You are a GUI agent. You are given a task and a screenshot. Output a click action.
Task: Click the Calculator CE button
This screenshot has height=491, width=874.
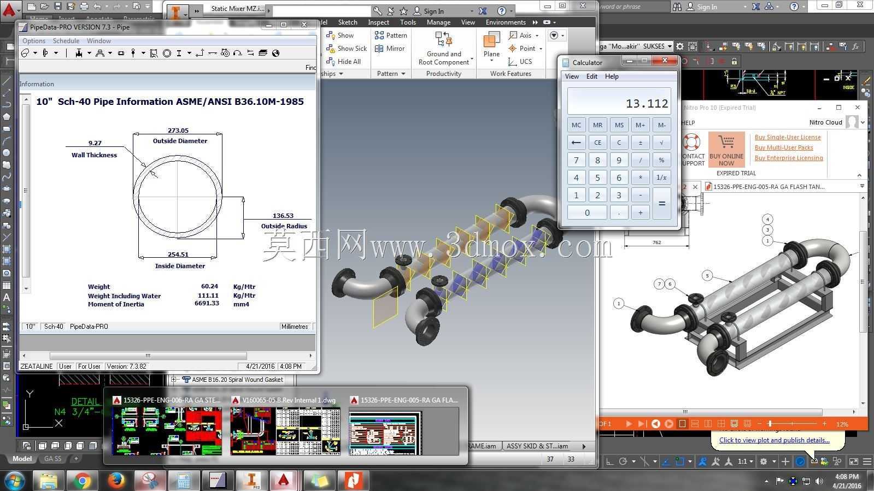tap(597, 143)
